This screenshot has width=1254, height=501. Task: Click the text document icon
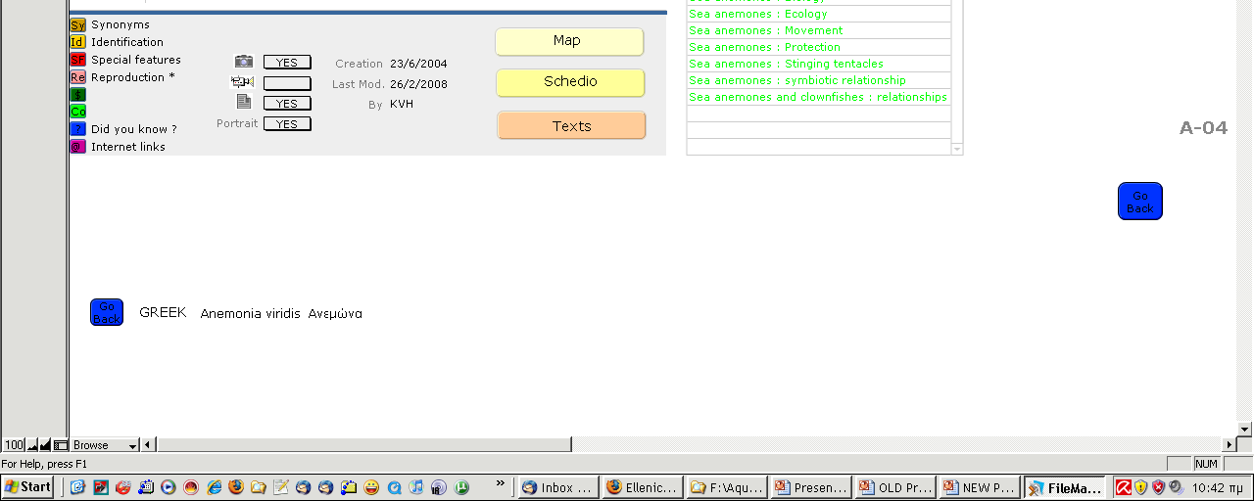[x=244, y=102]
